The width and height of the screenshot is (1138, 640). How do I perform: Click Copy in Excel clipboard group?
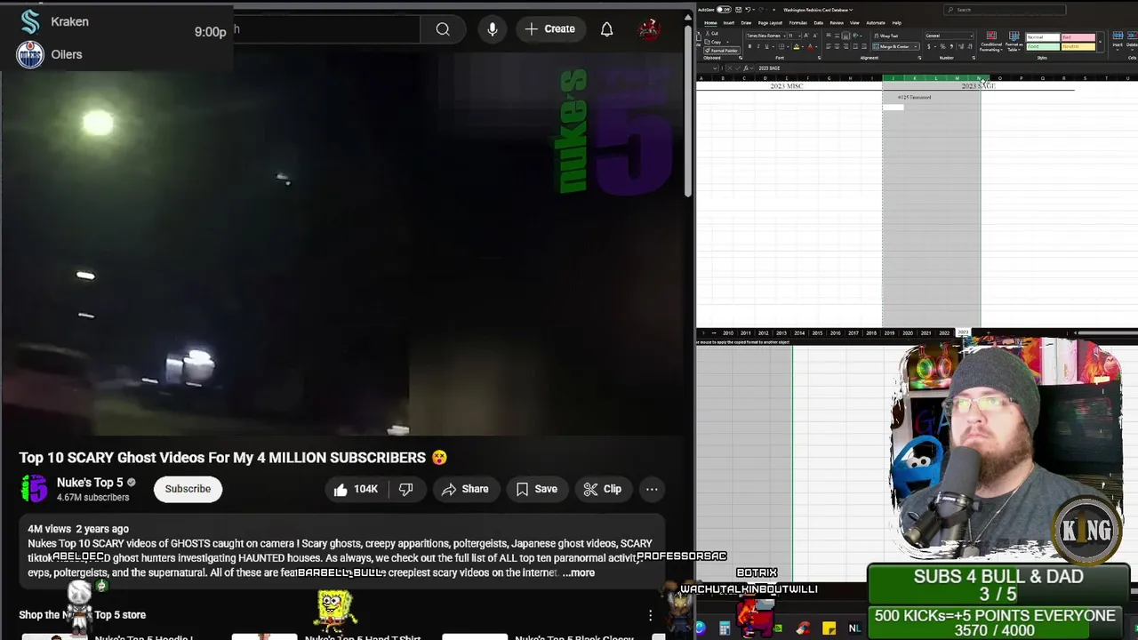click(x=713, y=42)
